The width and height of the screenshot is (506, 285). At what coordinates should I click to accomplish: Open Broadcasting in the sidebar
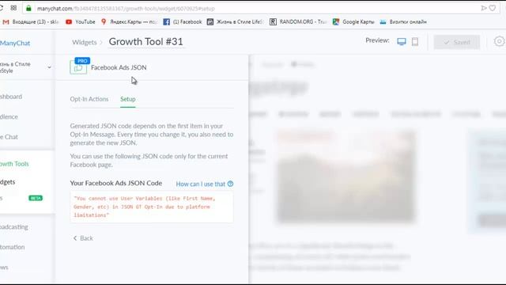tap(14, 227)
